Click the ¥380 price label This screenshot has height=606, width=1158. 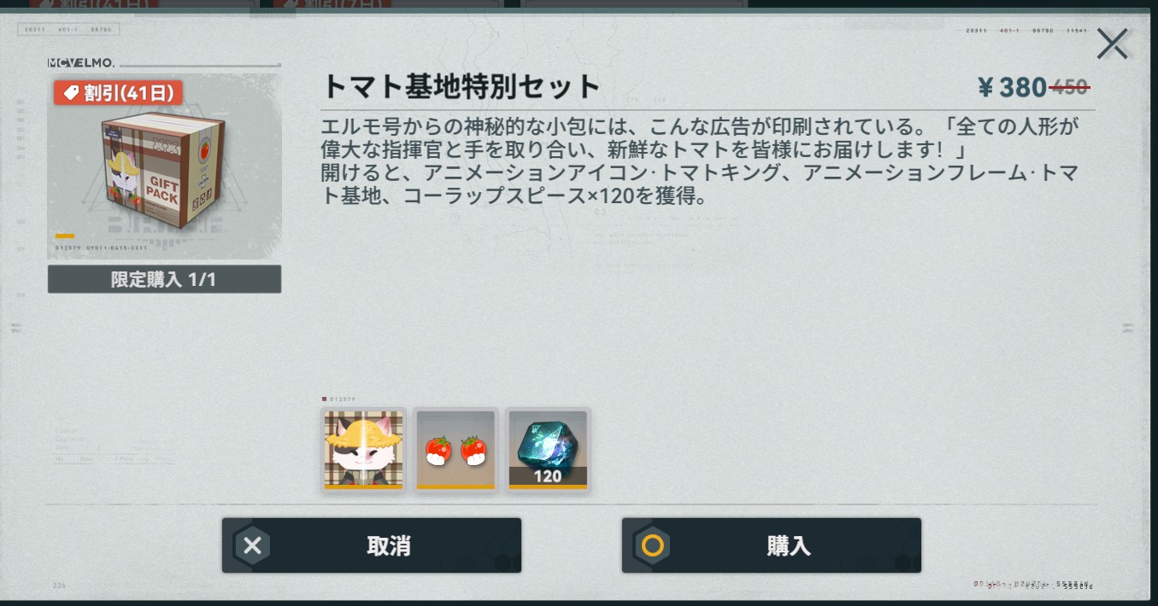(x=1012, y=87)
